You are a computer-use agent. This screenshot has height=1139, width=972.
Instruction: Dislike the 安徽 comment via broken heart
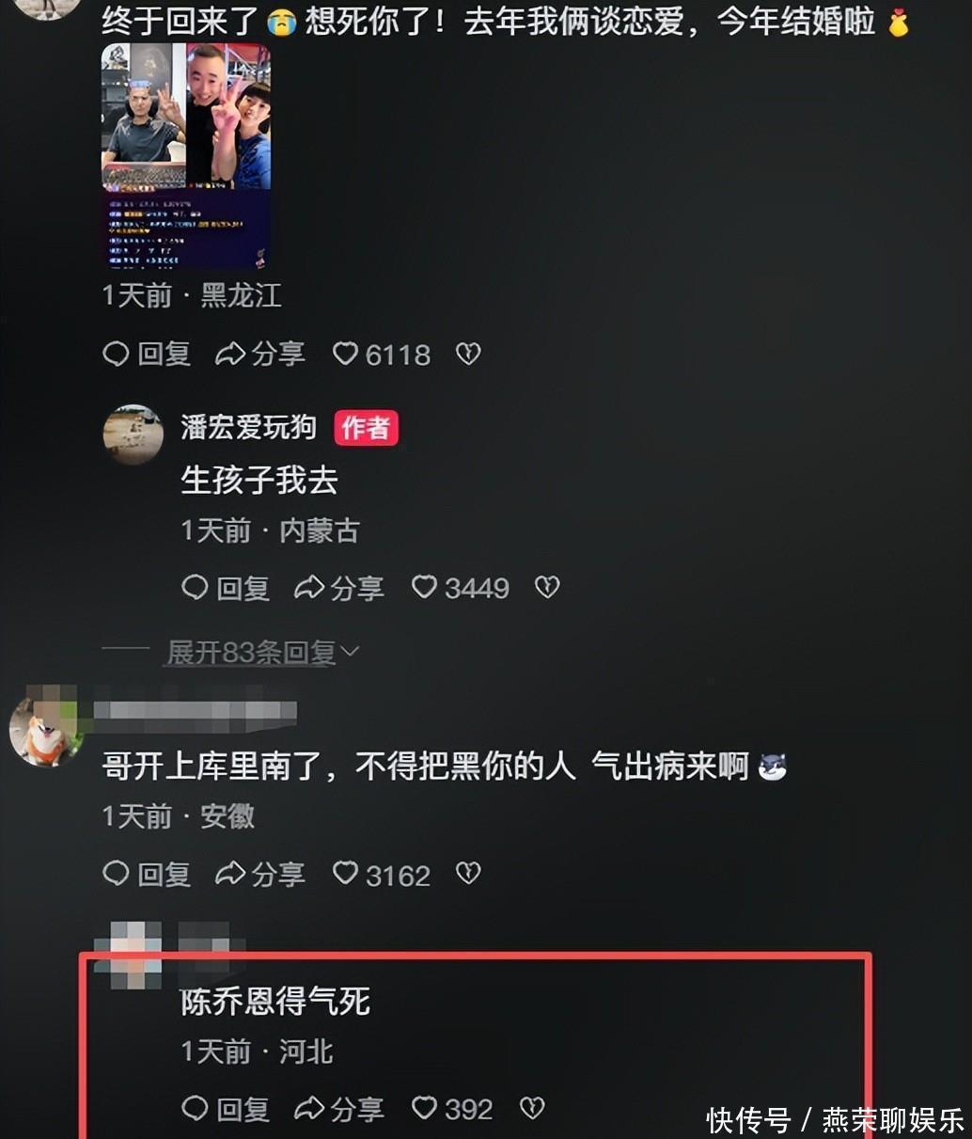click(x=468, y=874)
